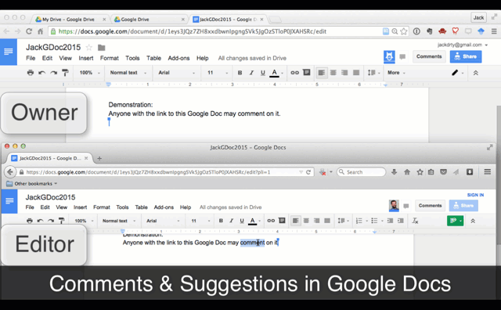Viewport: 501px width, 310px height.
Task: Reload the page in the Chrome window
Action: point(29,31)
